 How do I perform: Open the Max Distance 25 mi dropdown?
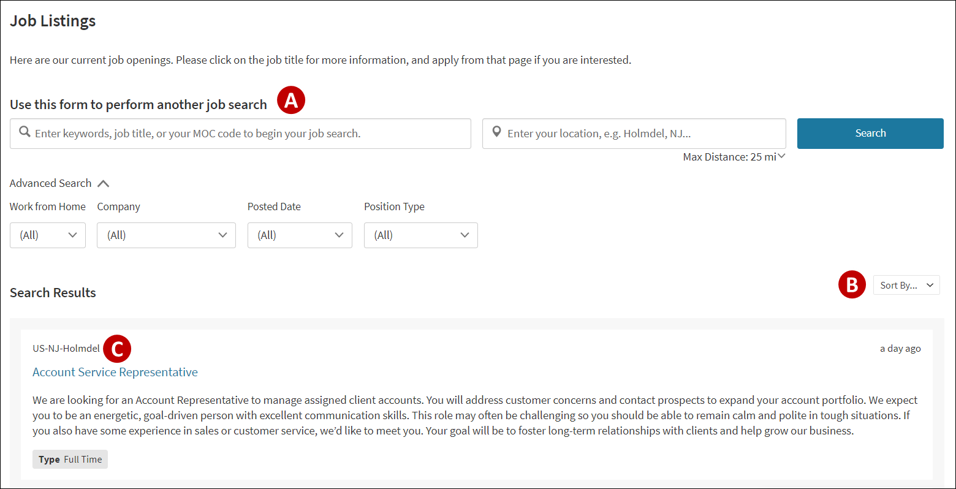point(734,157)
